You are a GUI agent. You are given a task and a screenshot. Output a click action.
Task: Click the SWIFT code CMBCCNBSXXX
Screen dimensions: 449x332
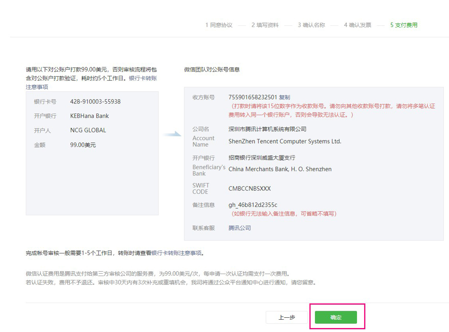pyautogui.click(x=249, y=188)
